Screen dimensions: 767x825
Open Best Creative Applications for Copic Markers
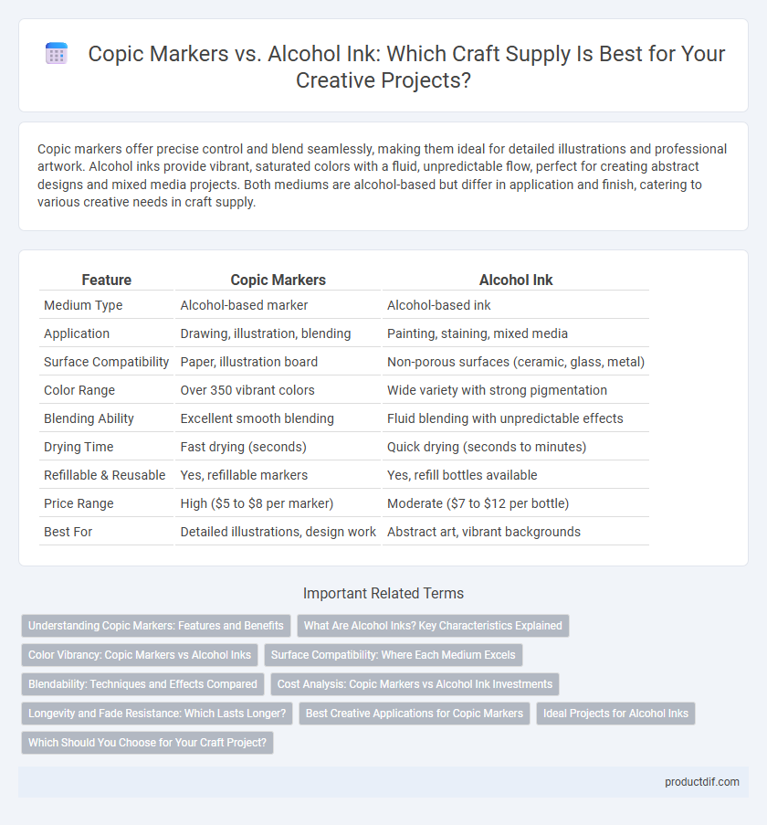click(x=415, y=714)
